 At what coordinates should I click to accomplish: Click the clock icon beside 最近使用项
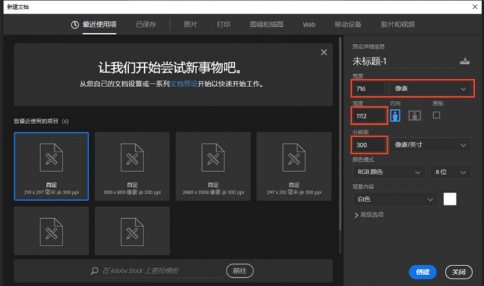[x=75, y=25]
